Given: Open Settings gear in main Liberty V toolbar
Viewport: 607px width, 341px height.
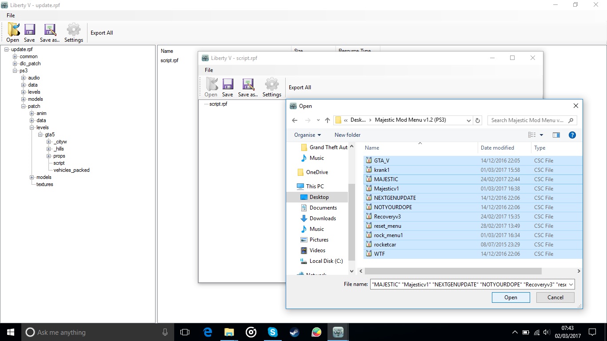Looking at the screenshot, I should pos(74,33).
